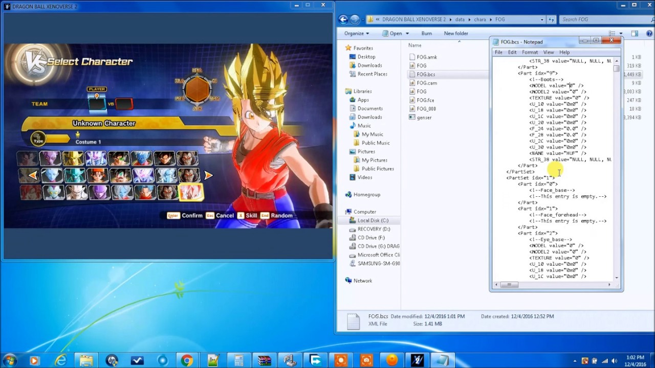Screen dimensions: 655x368
Task: Click Notepad horizontal scroll right arrow
Action: point(609,285)
